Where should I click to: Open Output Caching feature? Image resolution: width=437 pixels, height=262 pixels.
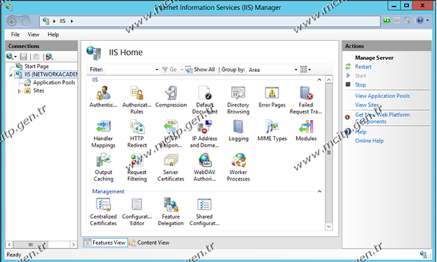coord(103,167)
